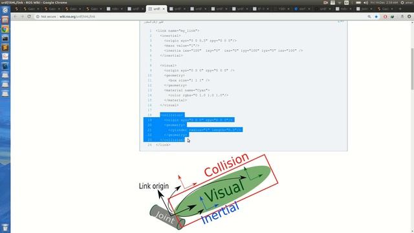Click the highlighted <collision> opening tag line
414x233 pixels.
[172, 115]
